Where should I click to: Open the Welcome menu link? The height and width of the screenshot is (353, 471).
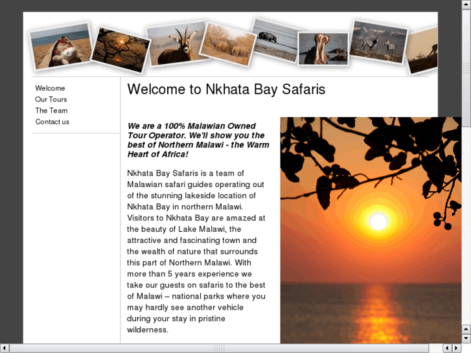pos(50,88)
